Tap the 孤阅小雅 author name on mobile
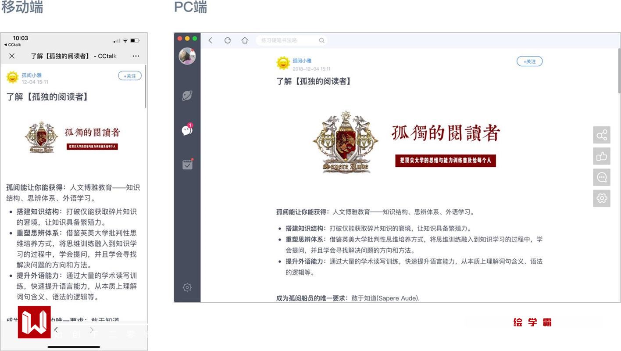Screen dimensions: 621x351 coord(32,75)
